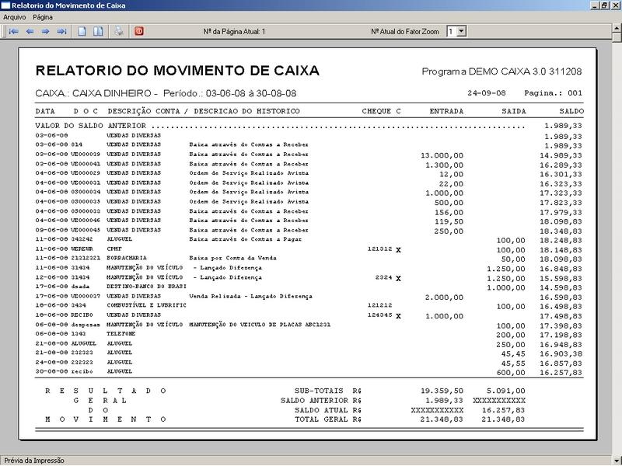Open the window system menu icon
The height and width of the screenshot is (466, 622).
coord(6,5)
